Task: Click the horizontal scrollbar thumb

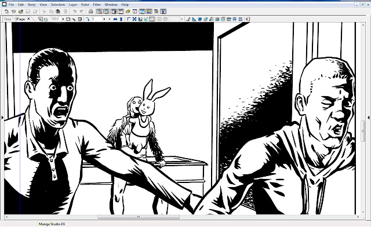Action: pos(139,217)
